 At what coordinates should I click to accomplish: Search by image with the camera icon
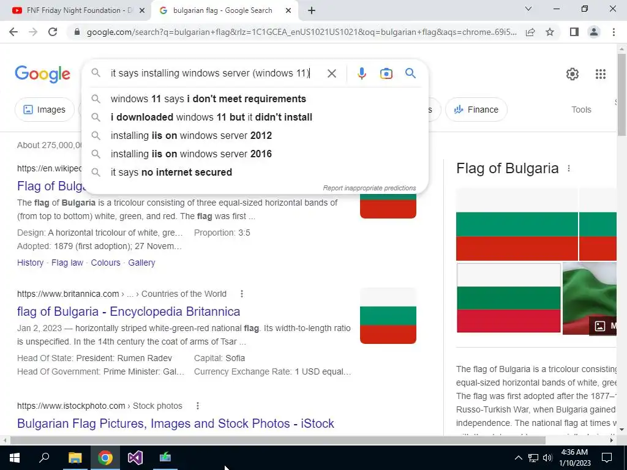tap(386, 73)
